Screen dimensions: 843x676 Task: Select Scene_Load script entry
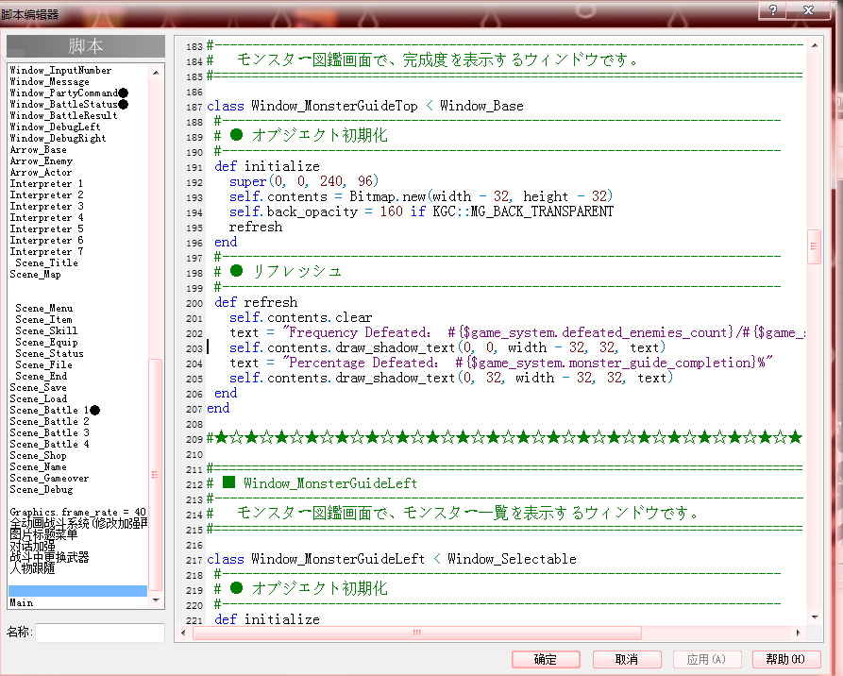pyautogui.click(x=38, y=398)
